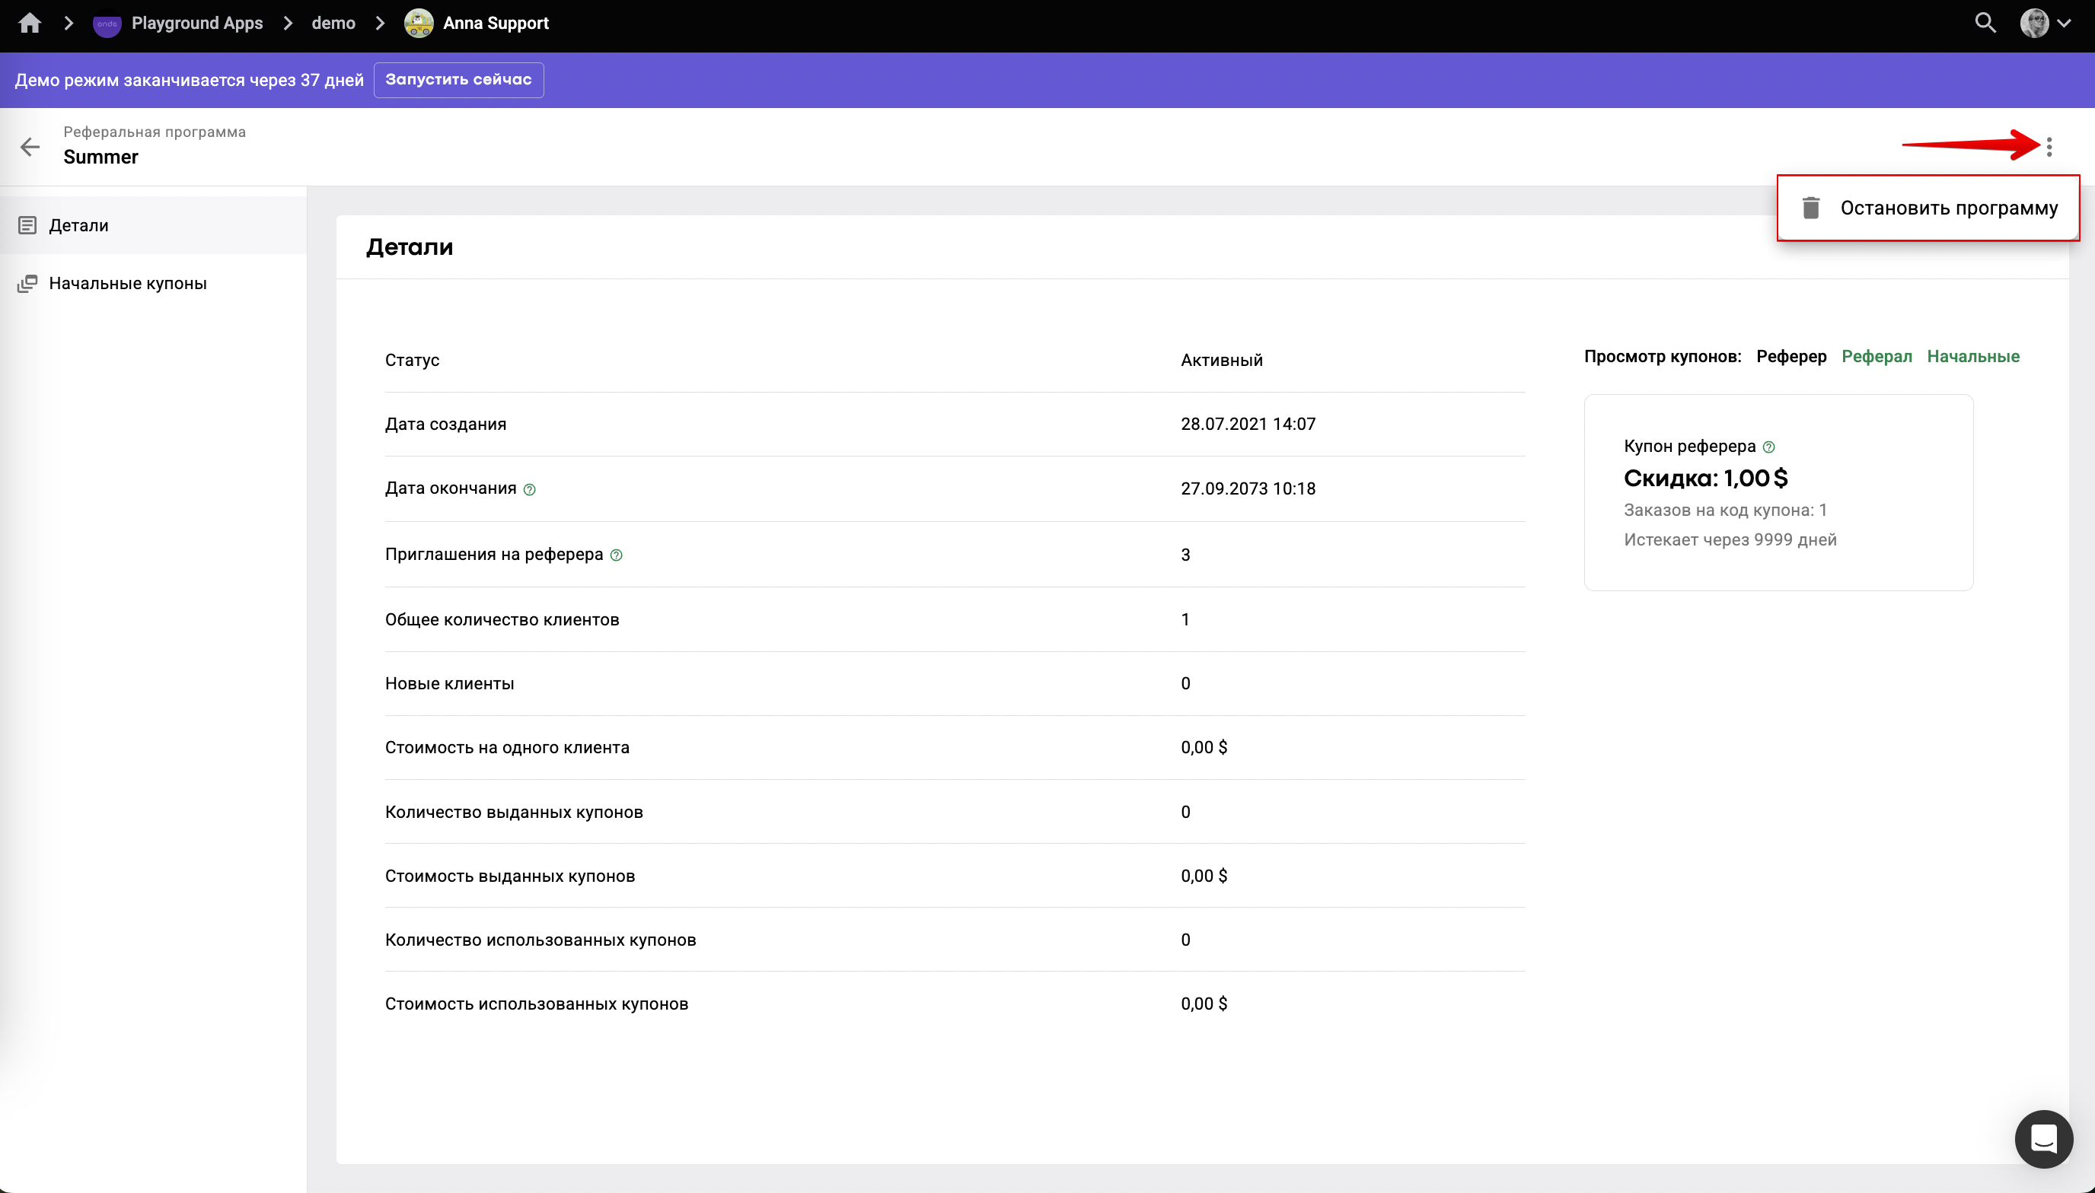
Task: Click help icon beside Дата окончания
Action: (530, 490)
